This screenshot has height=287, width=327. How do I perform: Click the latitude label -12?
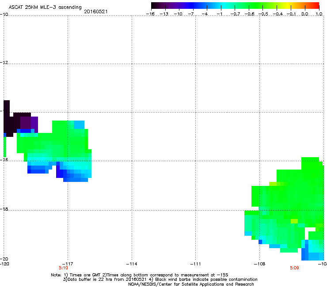pyautogui.click(x=4, y=63)
